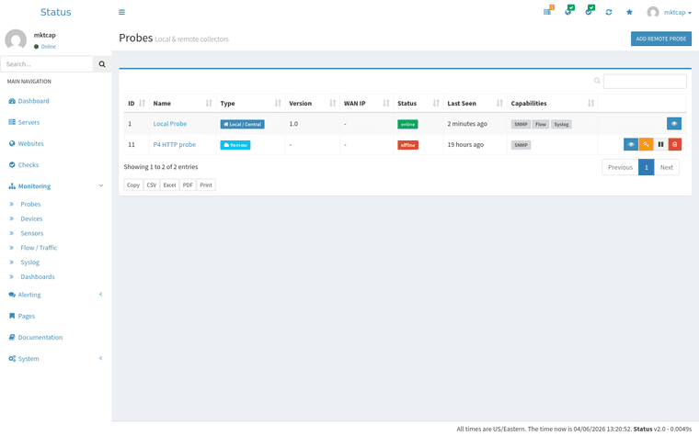The width and height of the screenshot is (699, 436).
Task: Sort the table by Last Seen column
Action: click(x=476, y=103)
